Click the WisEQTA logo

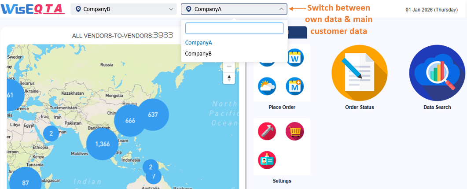pos(33,9)
